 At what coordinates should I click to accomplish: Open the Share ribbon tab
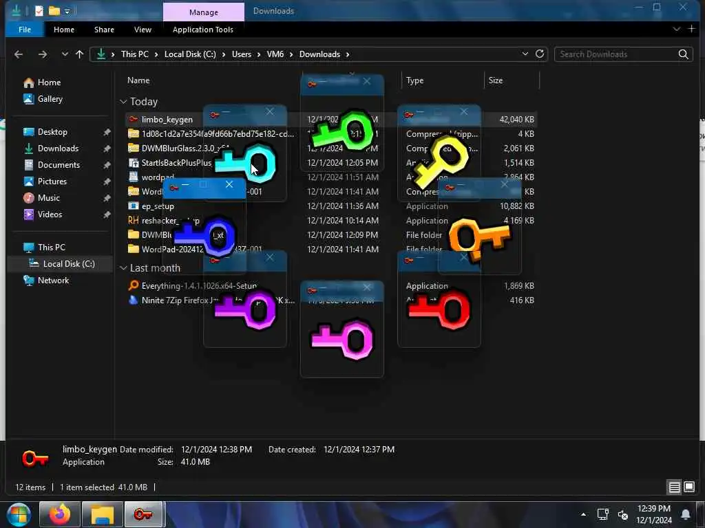[104, 30]
